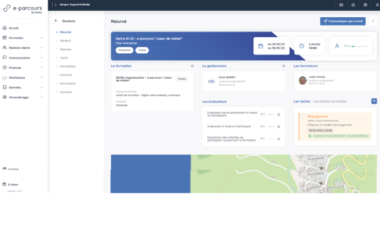Open the three-dot more options menu
Screen dimensions: 380x237
(373, 21)
